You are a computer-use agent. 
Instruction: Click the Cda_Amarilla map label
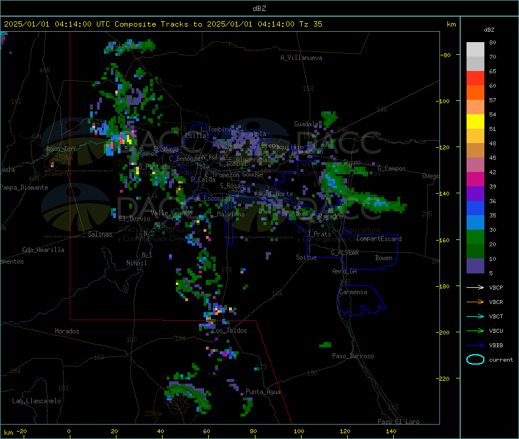pyautogui.click(x=43, y=250)
